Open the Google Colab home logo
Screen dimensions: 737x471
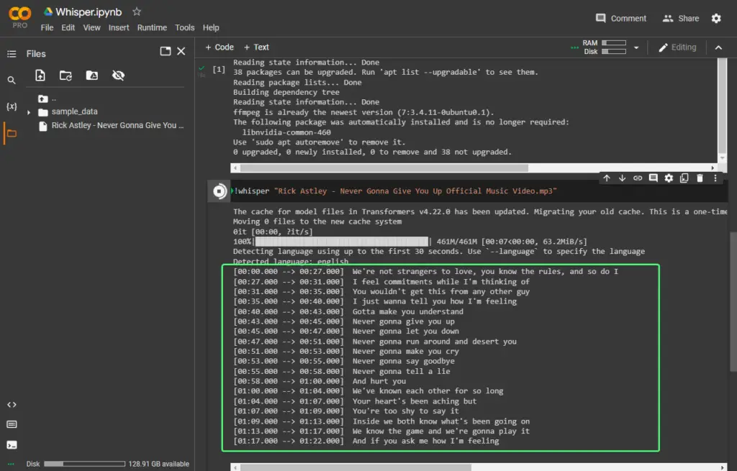coord(19,14)
